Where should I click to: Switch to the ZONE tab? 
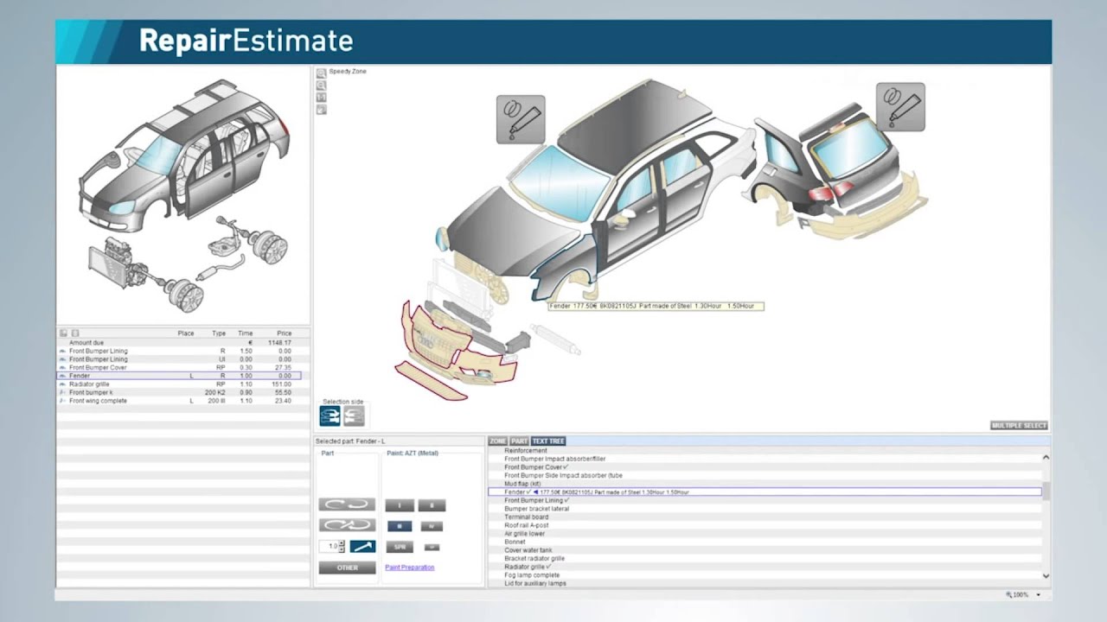pyautogui.click(x=498, y=441)
